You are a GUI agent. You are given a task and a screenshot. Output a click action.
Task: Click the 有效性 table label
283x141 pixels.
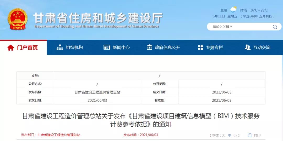160,100
